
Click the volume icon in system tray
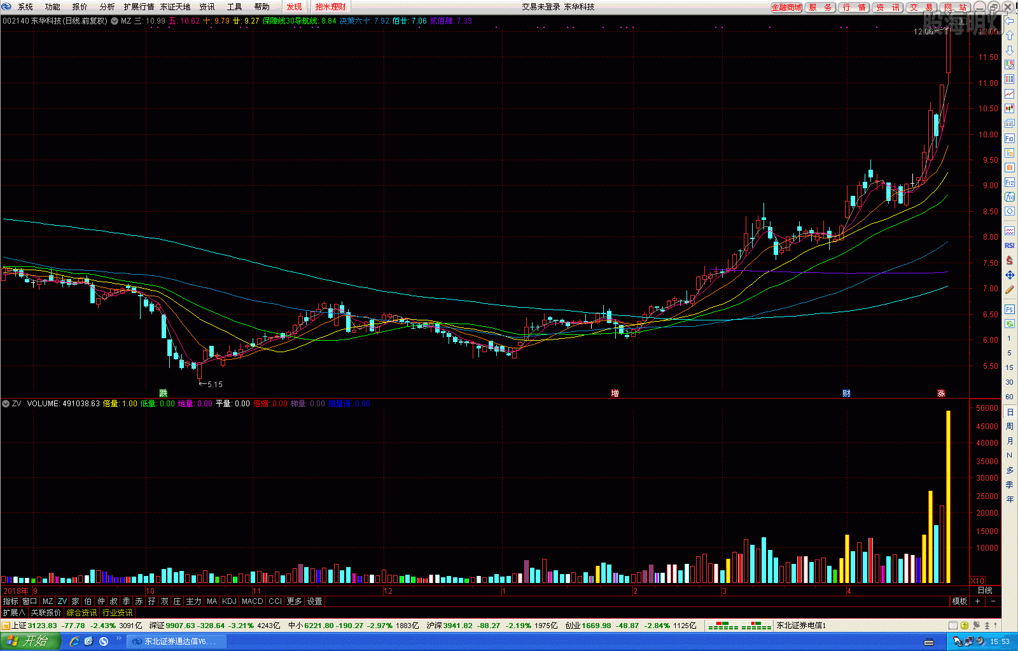pos(980,641)
